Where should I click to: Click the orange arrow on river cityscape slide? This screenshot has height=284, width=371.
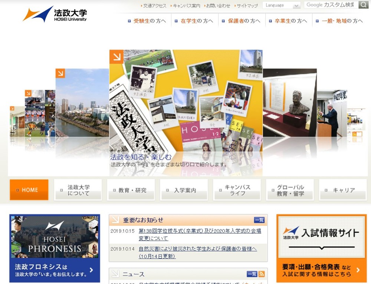point(60,73)
